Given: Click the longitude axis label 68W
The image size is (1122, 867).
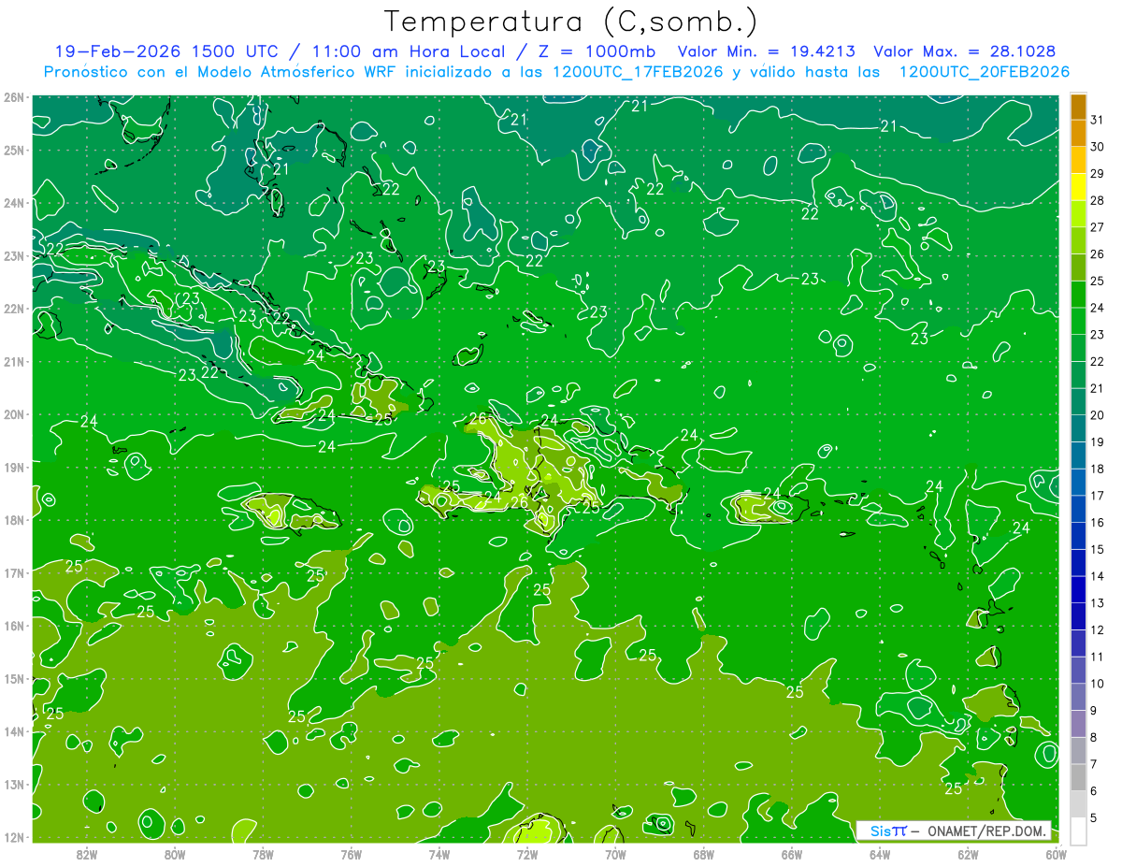Looking at the screenshot, I should (x=703, y=854).
